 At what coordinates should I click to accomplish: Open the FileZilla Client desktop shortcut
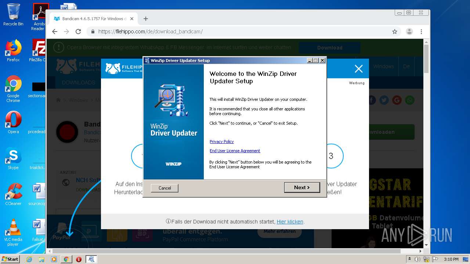(38, 51)
